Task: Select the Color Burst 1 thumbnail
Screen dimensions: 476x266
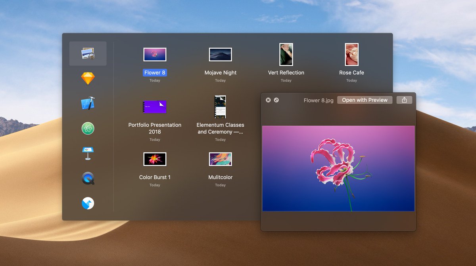Action: [155, 159]
